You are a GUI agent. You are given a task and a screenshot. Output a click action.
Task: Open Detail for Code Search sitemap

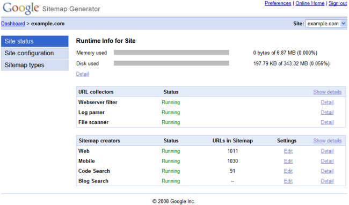(x=327, y=171)
